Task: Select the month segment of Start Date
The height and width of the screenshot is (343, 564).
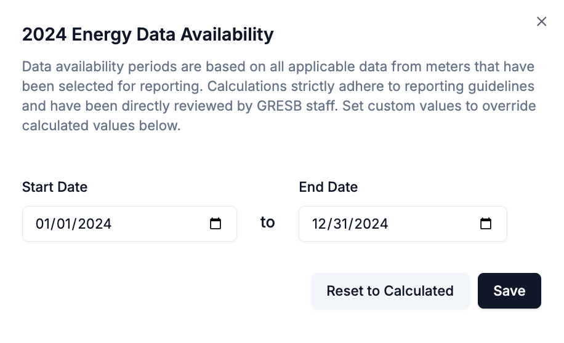Action: tap(42, 224)
